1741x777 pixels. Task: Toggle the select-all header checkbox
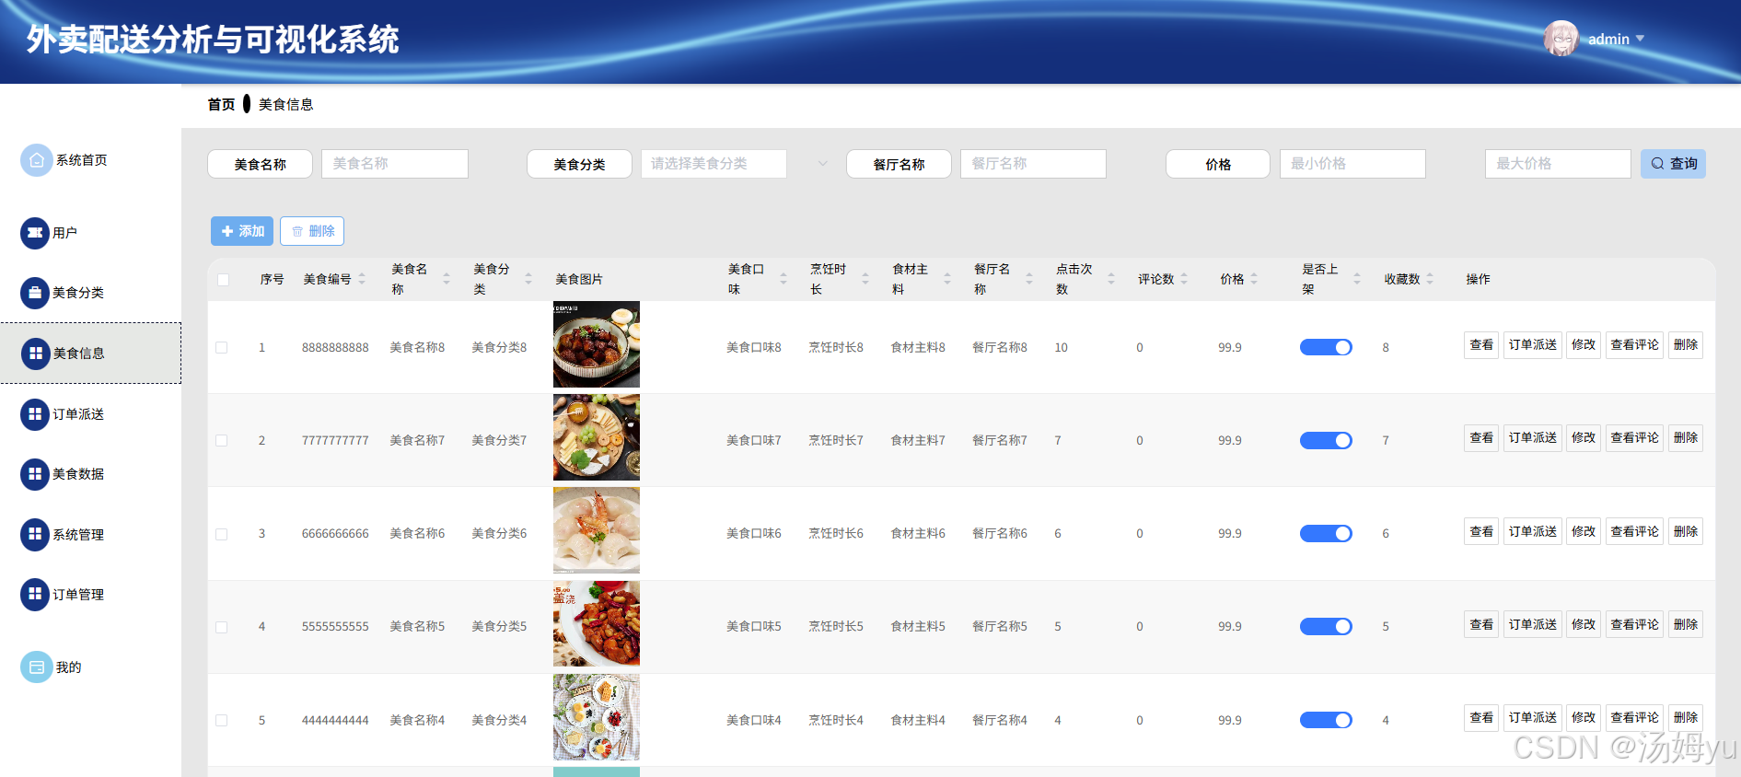tap(224, 280)
